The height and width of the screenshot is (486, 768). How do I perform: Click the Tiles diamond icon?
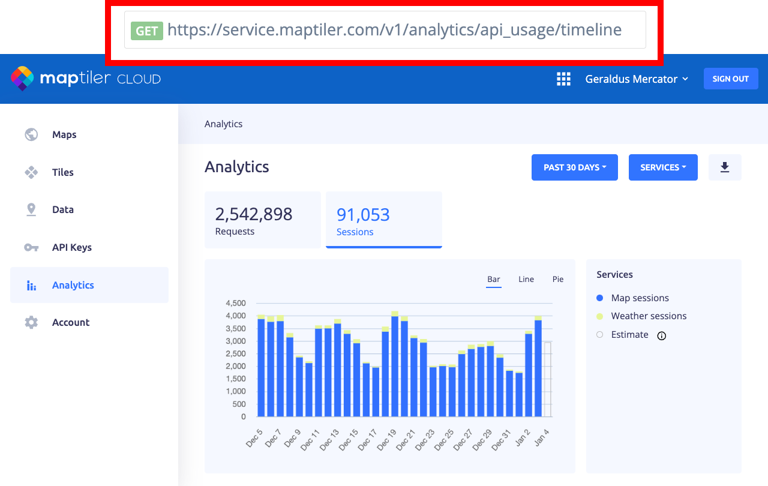point(31,172)
